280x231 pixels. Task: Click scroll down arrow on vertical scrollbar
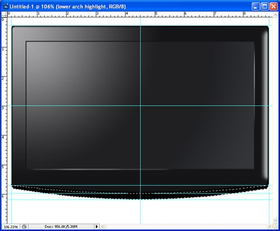click(276, 220)
